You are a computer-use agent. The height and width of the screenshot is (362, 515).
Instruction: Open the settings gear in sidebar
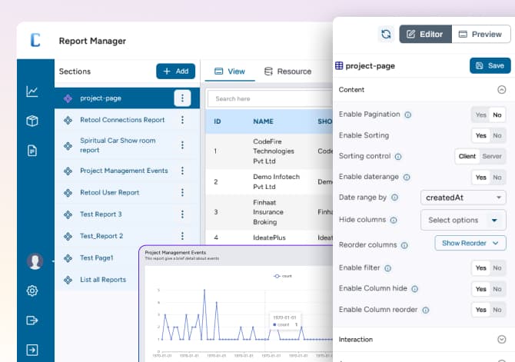[32, 291]
